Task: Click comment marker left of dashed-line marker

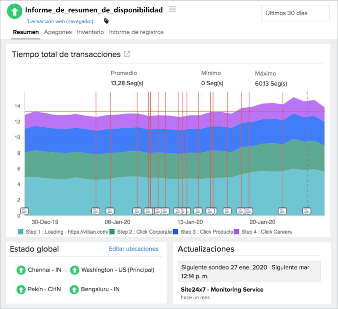Action: point(282,211)
